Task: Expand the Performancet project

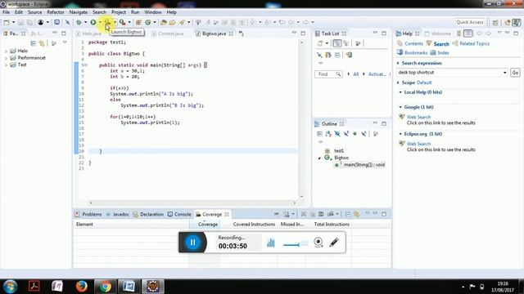Action: pos(6,58)
